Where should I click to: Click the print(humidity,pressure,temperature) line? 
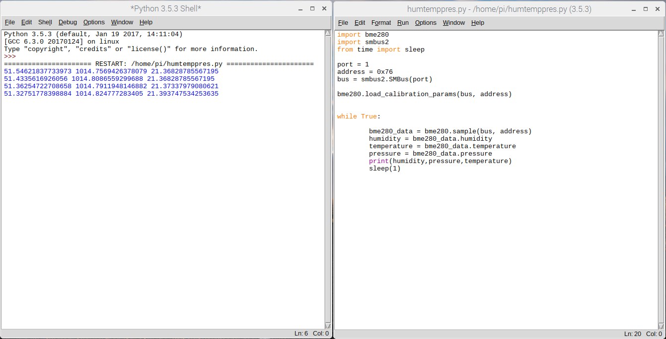[x=441, y=161]
